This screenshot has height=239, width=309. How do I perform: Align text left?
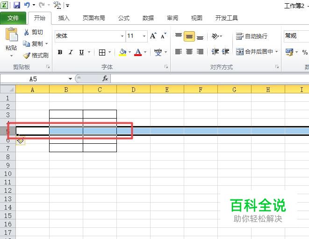[179, 51]
